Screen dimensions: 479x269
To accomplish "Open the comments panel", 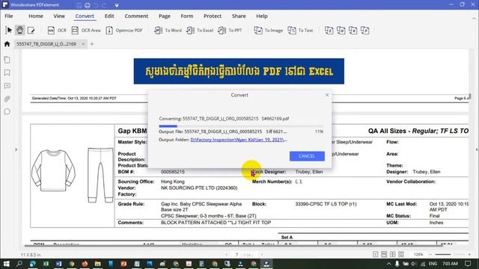I will point(7,86).
